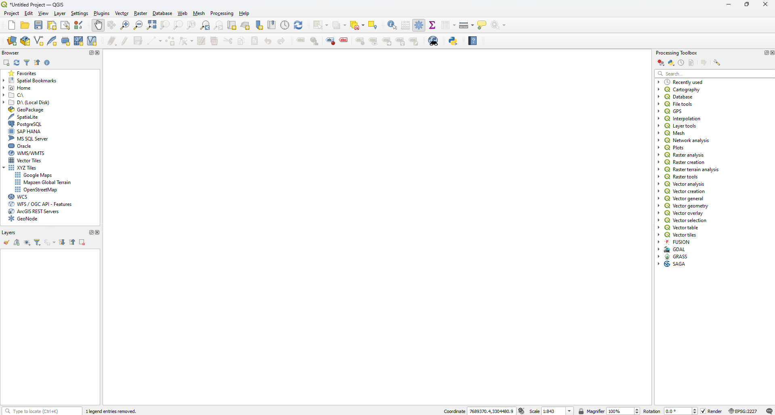This screenshot has height=415, width=775.
Task: Select ArcGIS REST Servers entry
Action: [x=38, y=211]
